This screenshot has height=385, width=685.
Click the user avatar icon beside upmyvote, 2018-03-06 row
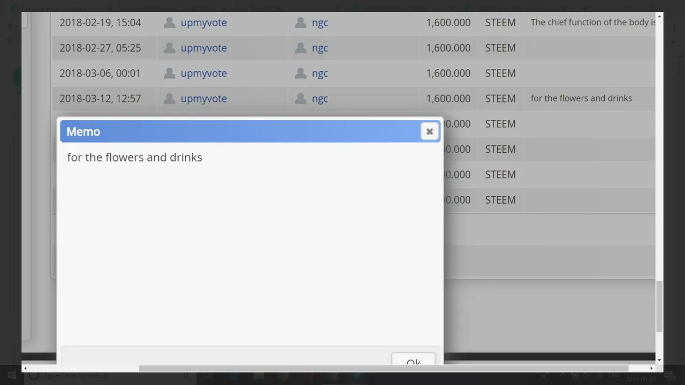(x=169, y=73)
